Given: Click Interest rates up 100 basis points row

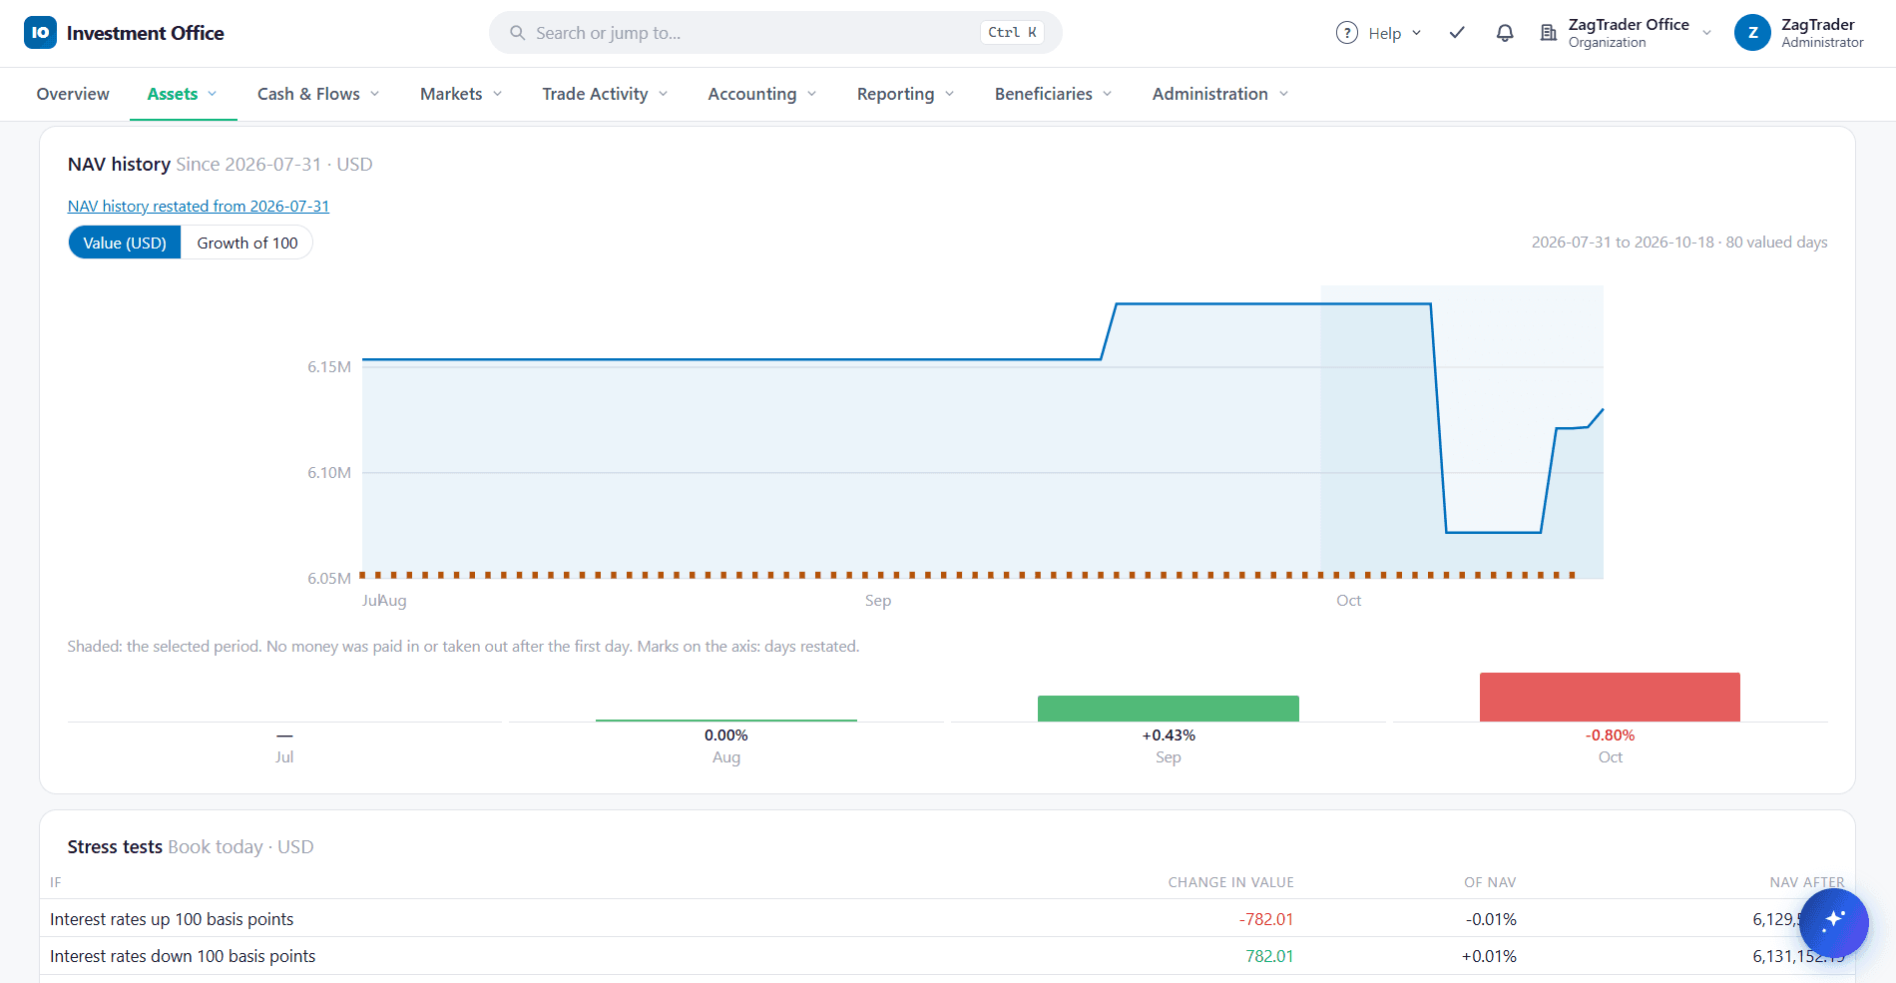Looking at the screenshot, I should pyautogui.click(x=947, y=919).
